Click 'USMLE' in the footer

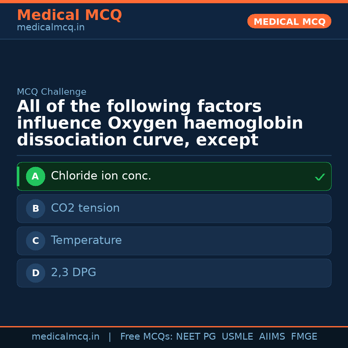[x=237, y=337]
